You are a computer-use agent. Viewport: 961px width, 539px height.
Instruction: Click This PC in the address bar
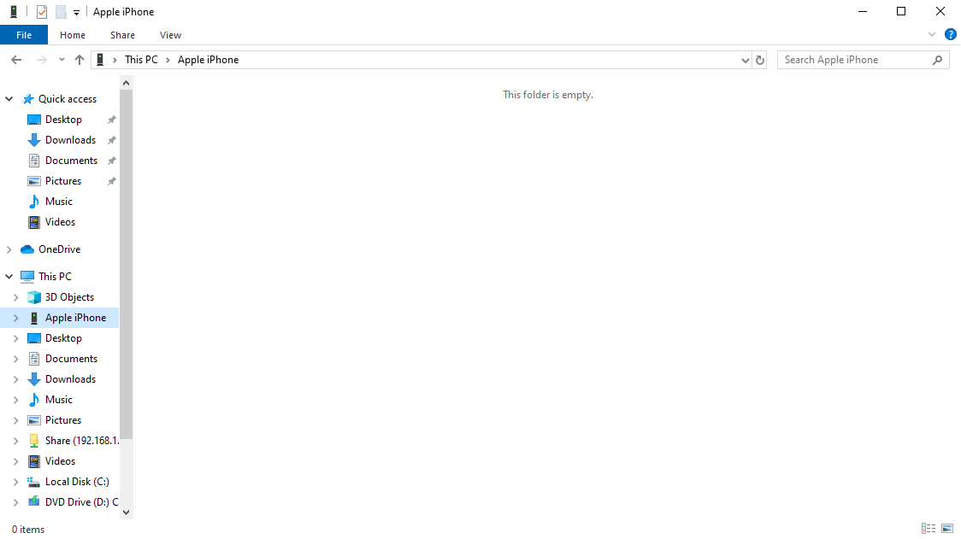pyautogui.click(x=141, y=60)
